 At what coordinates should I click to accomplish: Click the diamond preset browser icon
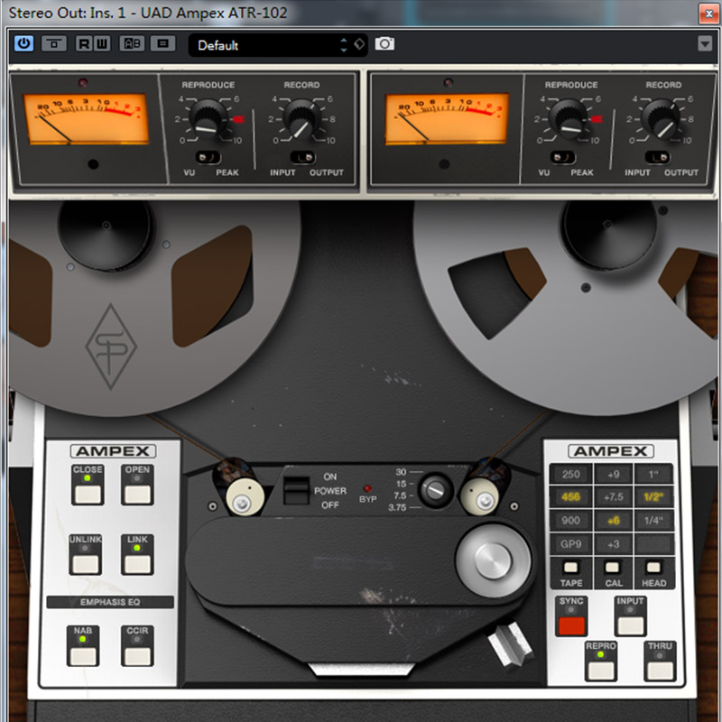pos(359,44)
